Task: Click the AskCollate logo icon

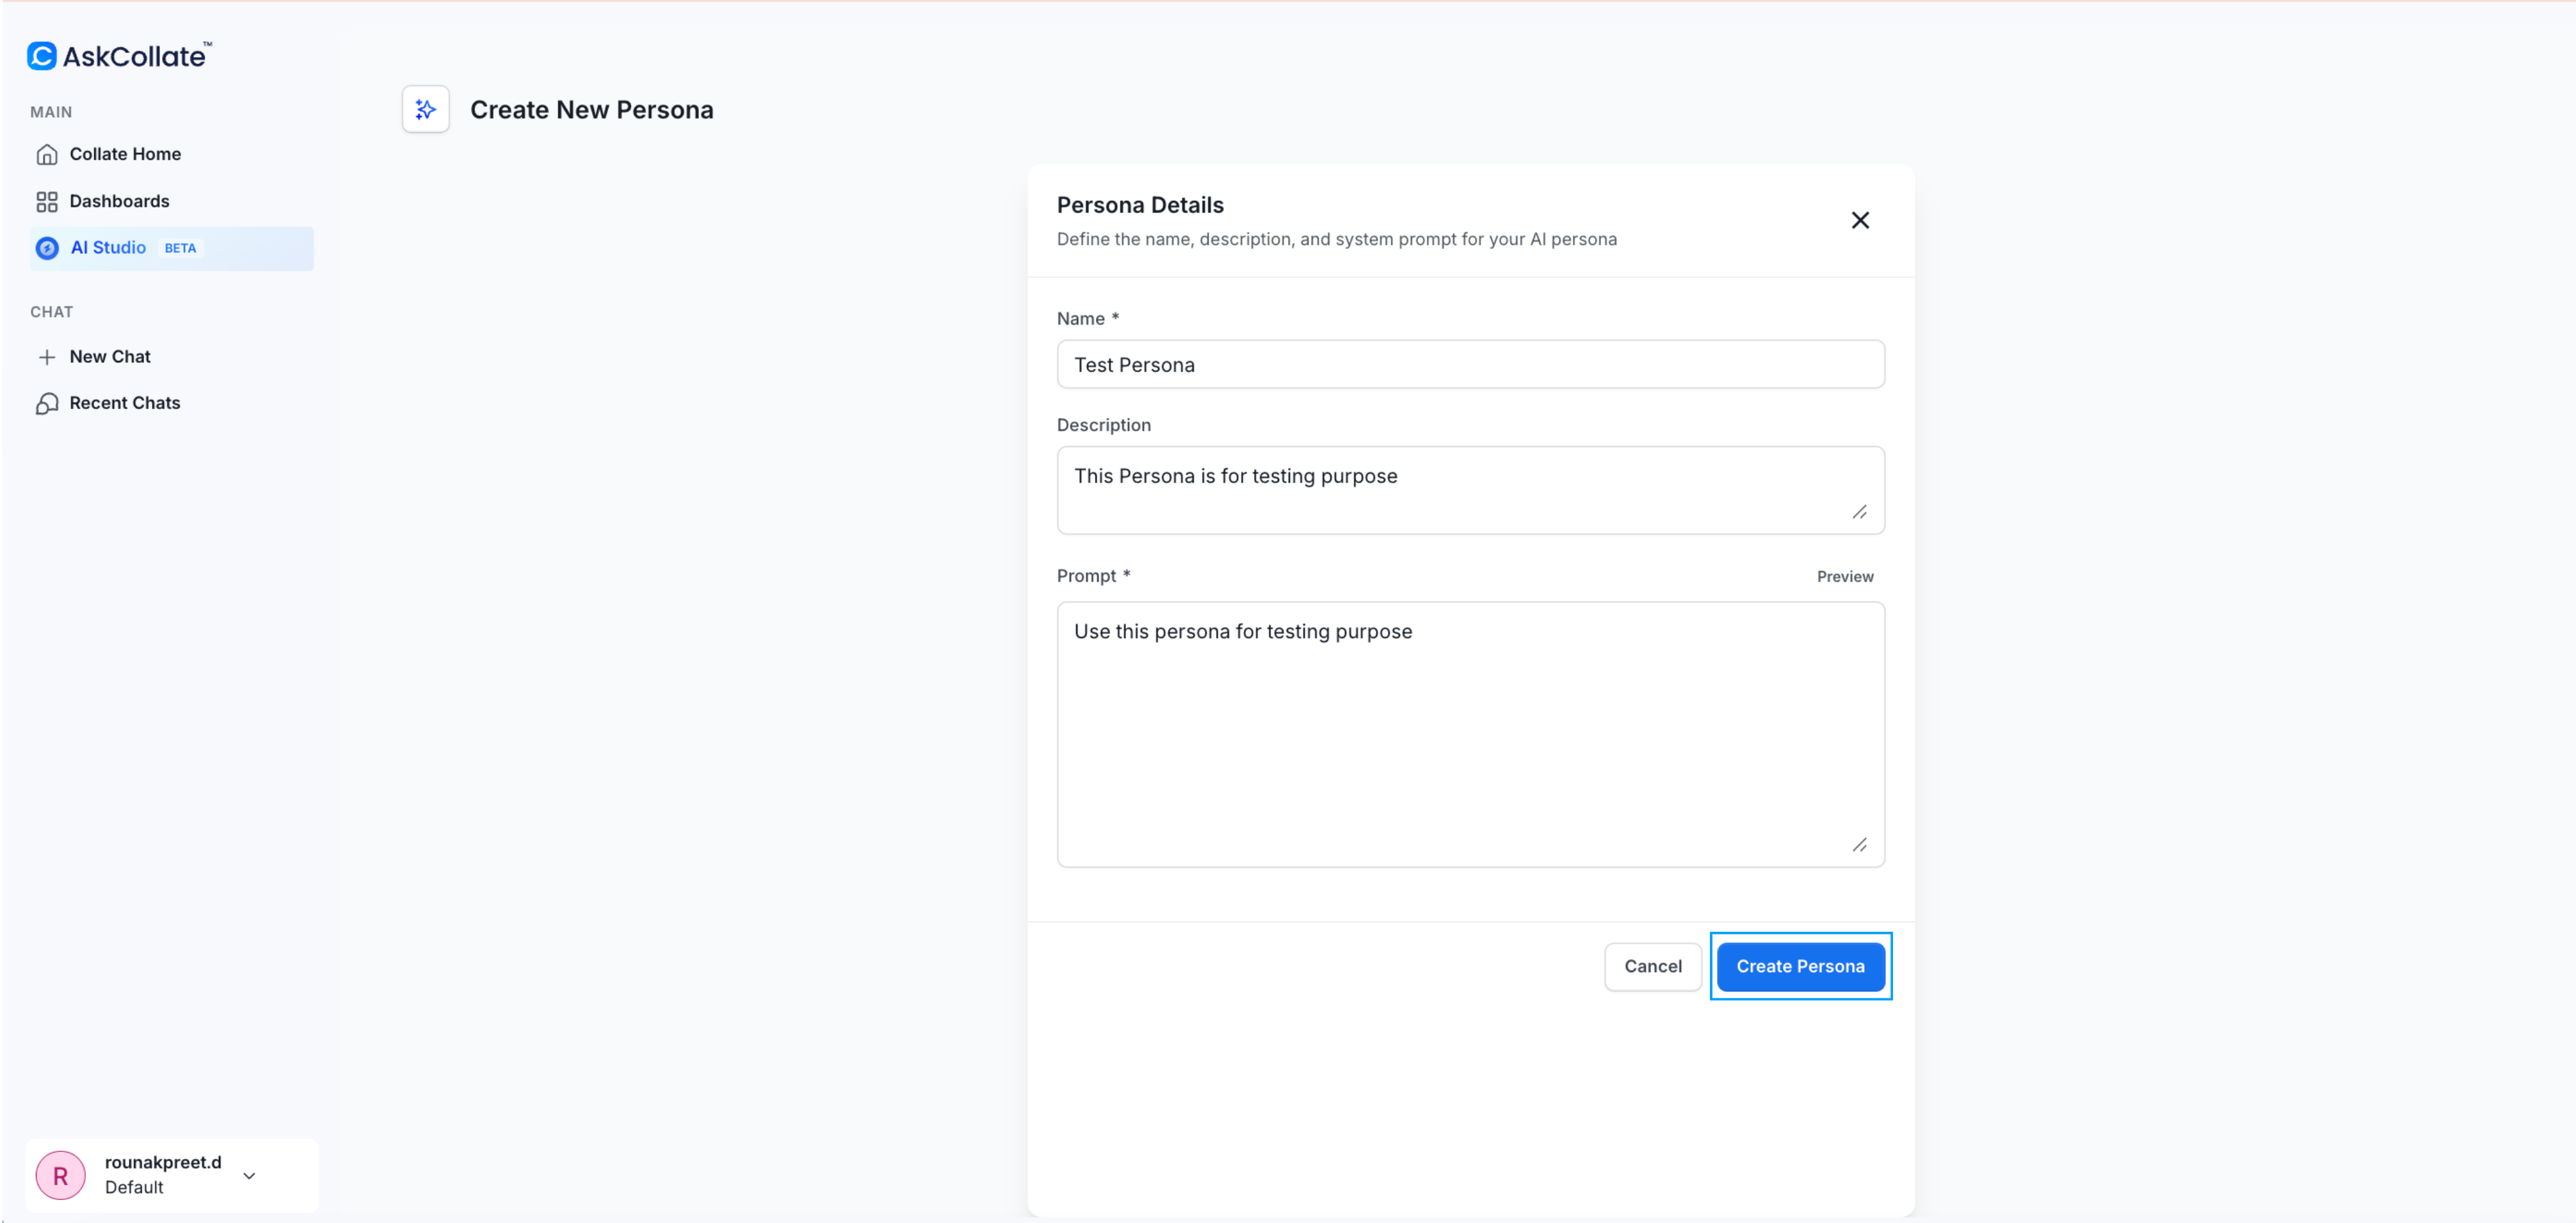Action: coord(42,56)
